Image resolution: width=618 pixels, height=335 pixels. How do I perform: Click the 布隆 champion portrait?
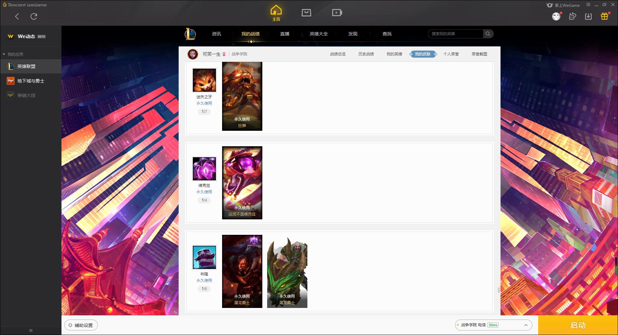point(204,257)
